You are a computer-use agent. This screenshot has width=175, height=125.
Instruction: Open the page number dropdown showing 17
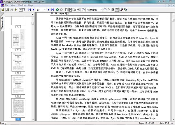(x=45, y=10)
